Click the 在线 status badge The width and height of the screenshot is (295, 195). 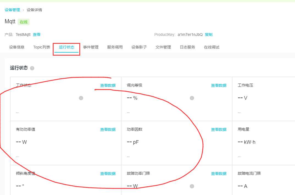click(x=24, y=22)
